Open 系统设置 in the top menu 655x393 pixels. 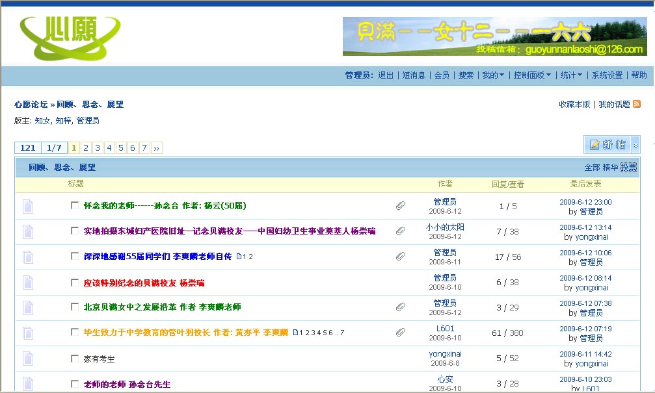coord(607,75)
